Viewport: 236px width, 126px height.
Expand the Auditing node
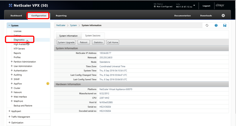[x=12, y=75]
